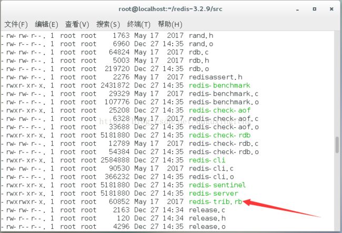This screenshot has height=233, width=342.
Task: Click file size 219720
Action: point(117,69)
